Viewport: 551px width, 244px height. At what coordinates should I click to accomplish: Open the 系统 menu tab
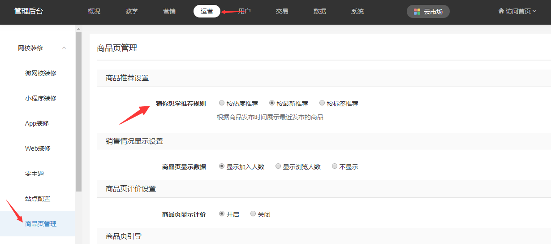357,12
